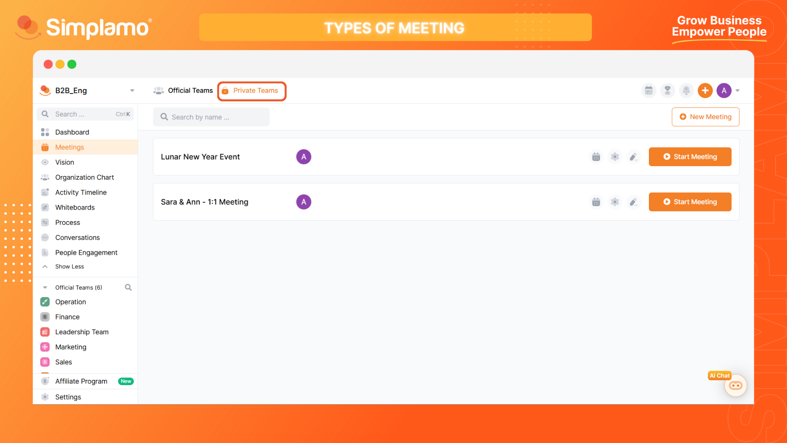The width and height of the screenshot is (787, 443).
Task: Click the Search by name field
Action: 211,117
